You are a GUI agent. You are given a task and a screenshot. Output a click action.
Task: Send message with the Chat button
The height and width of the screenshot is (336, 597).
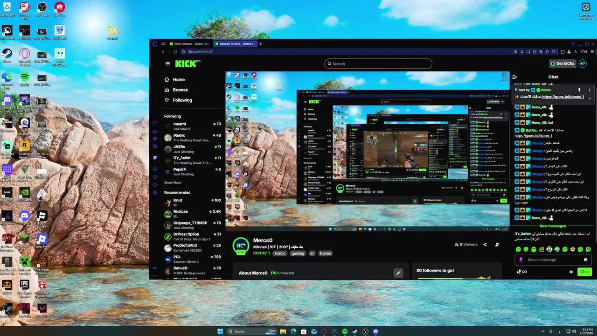click(584, 272)
